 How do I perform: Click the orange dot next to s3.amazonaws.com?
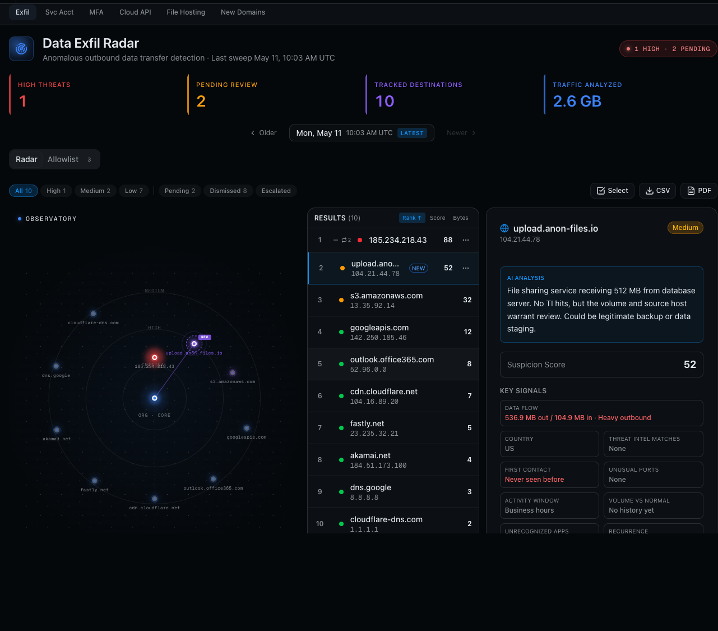coord(341,300)
